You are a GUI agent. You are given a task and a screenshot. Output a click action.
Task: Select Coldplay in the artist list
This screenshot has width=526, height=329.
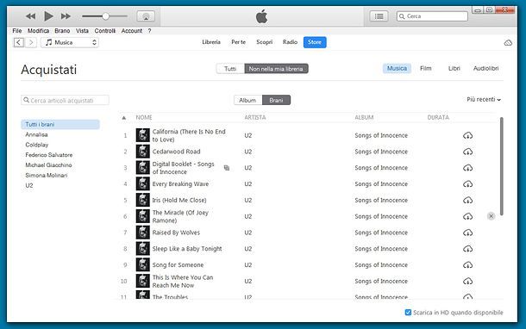click(37, 145)
